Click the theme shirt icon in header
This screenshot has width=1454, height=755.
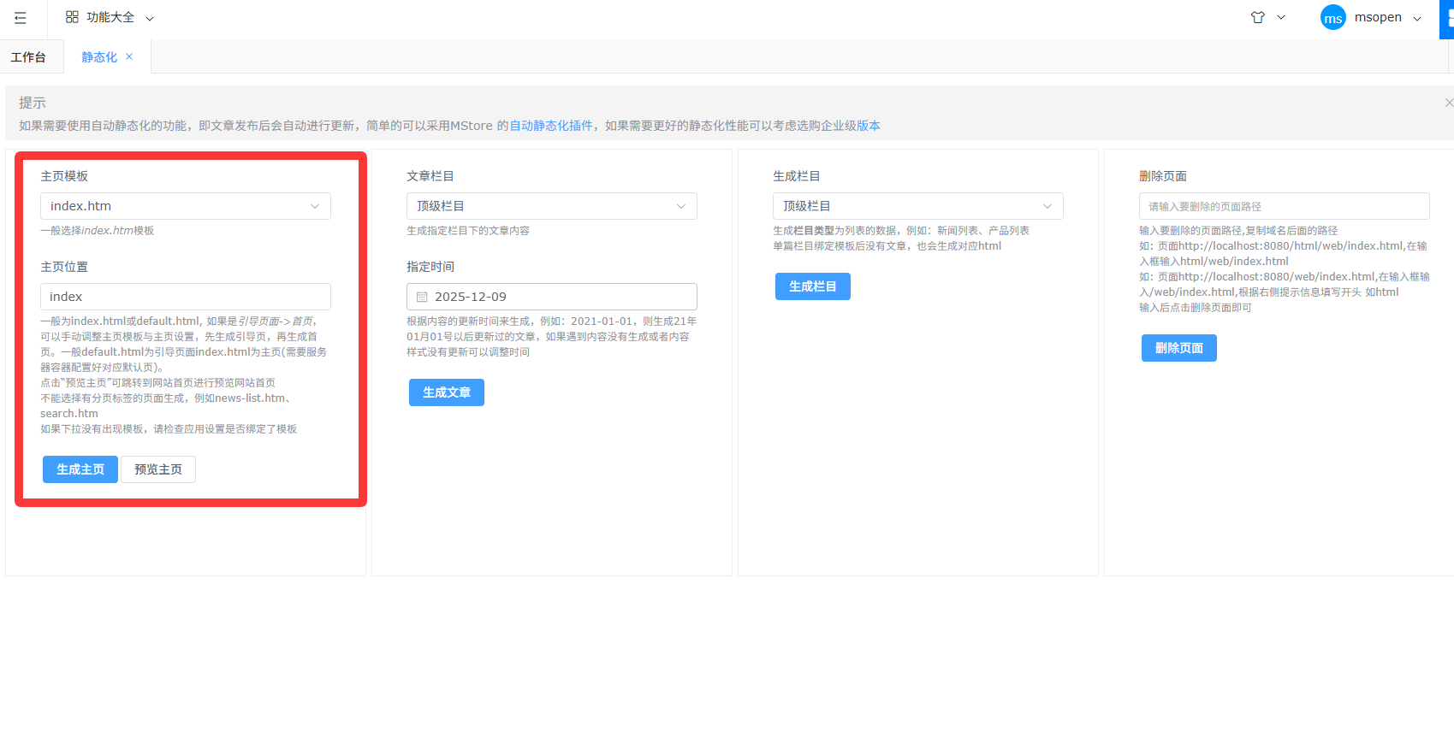pyautogui.click(x=1257, y=17)
